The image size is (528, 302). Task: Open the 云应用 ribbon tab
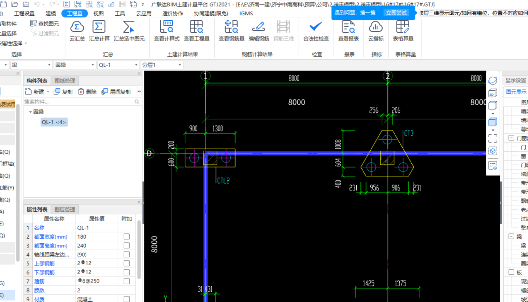tap(144, 13)
